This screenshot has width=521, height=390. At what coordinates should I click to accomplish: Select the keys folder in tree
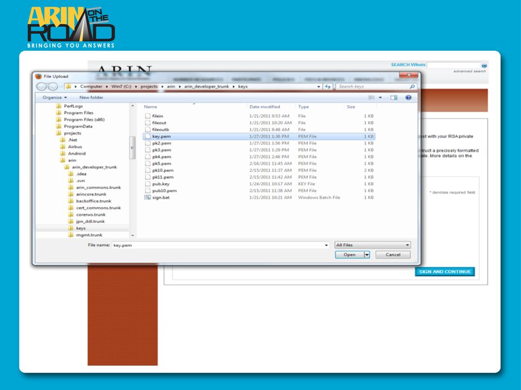(81, 228)
